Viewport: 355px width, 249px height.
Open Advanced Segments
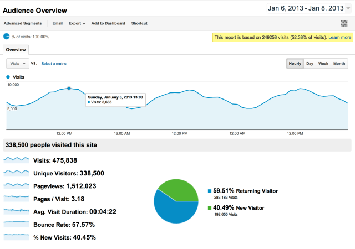23,23
